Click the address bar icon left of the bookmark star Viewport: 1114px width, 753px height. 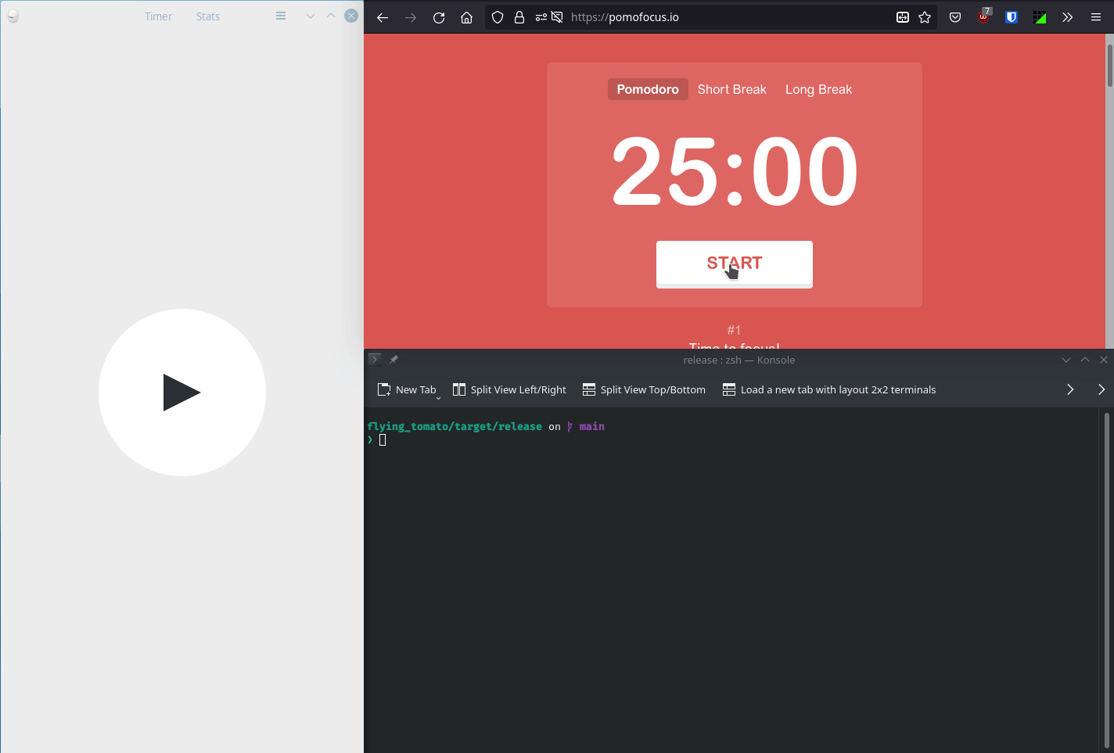click(x=903, y=17)
